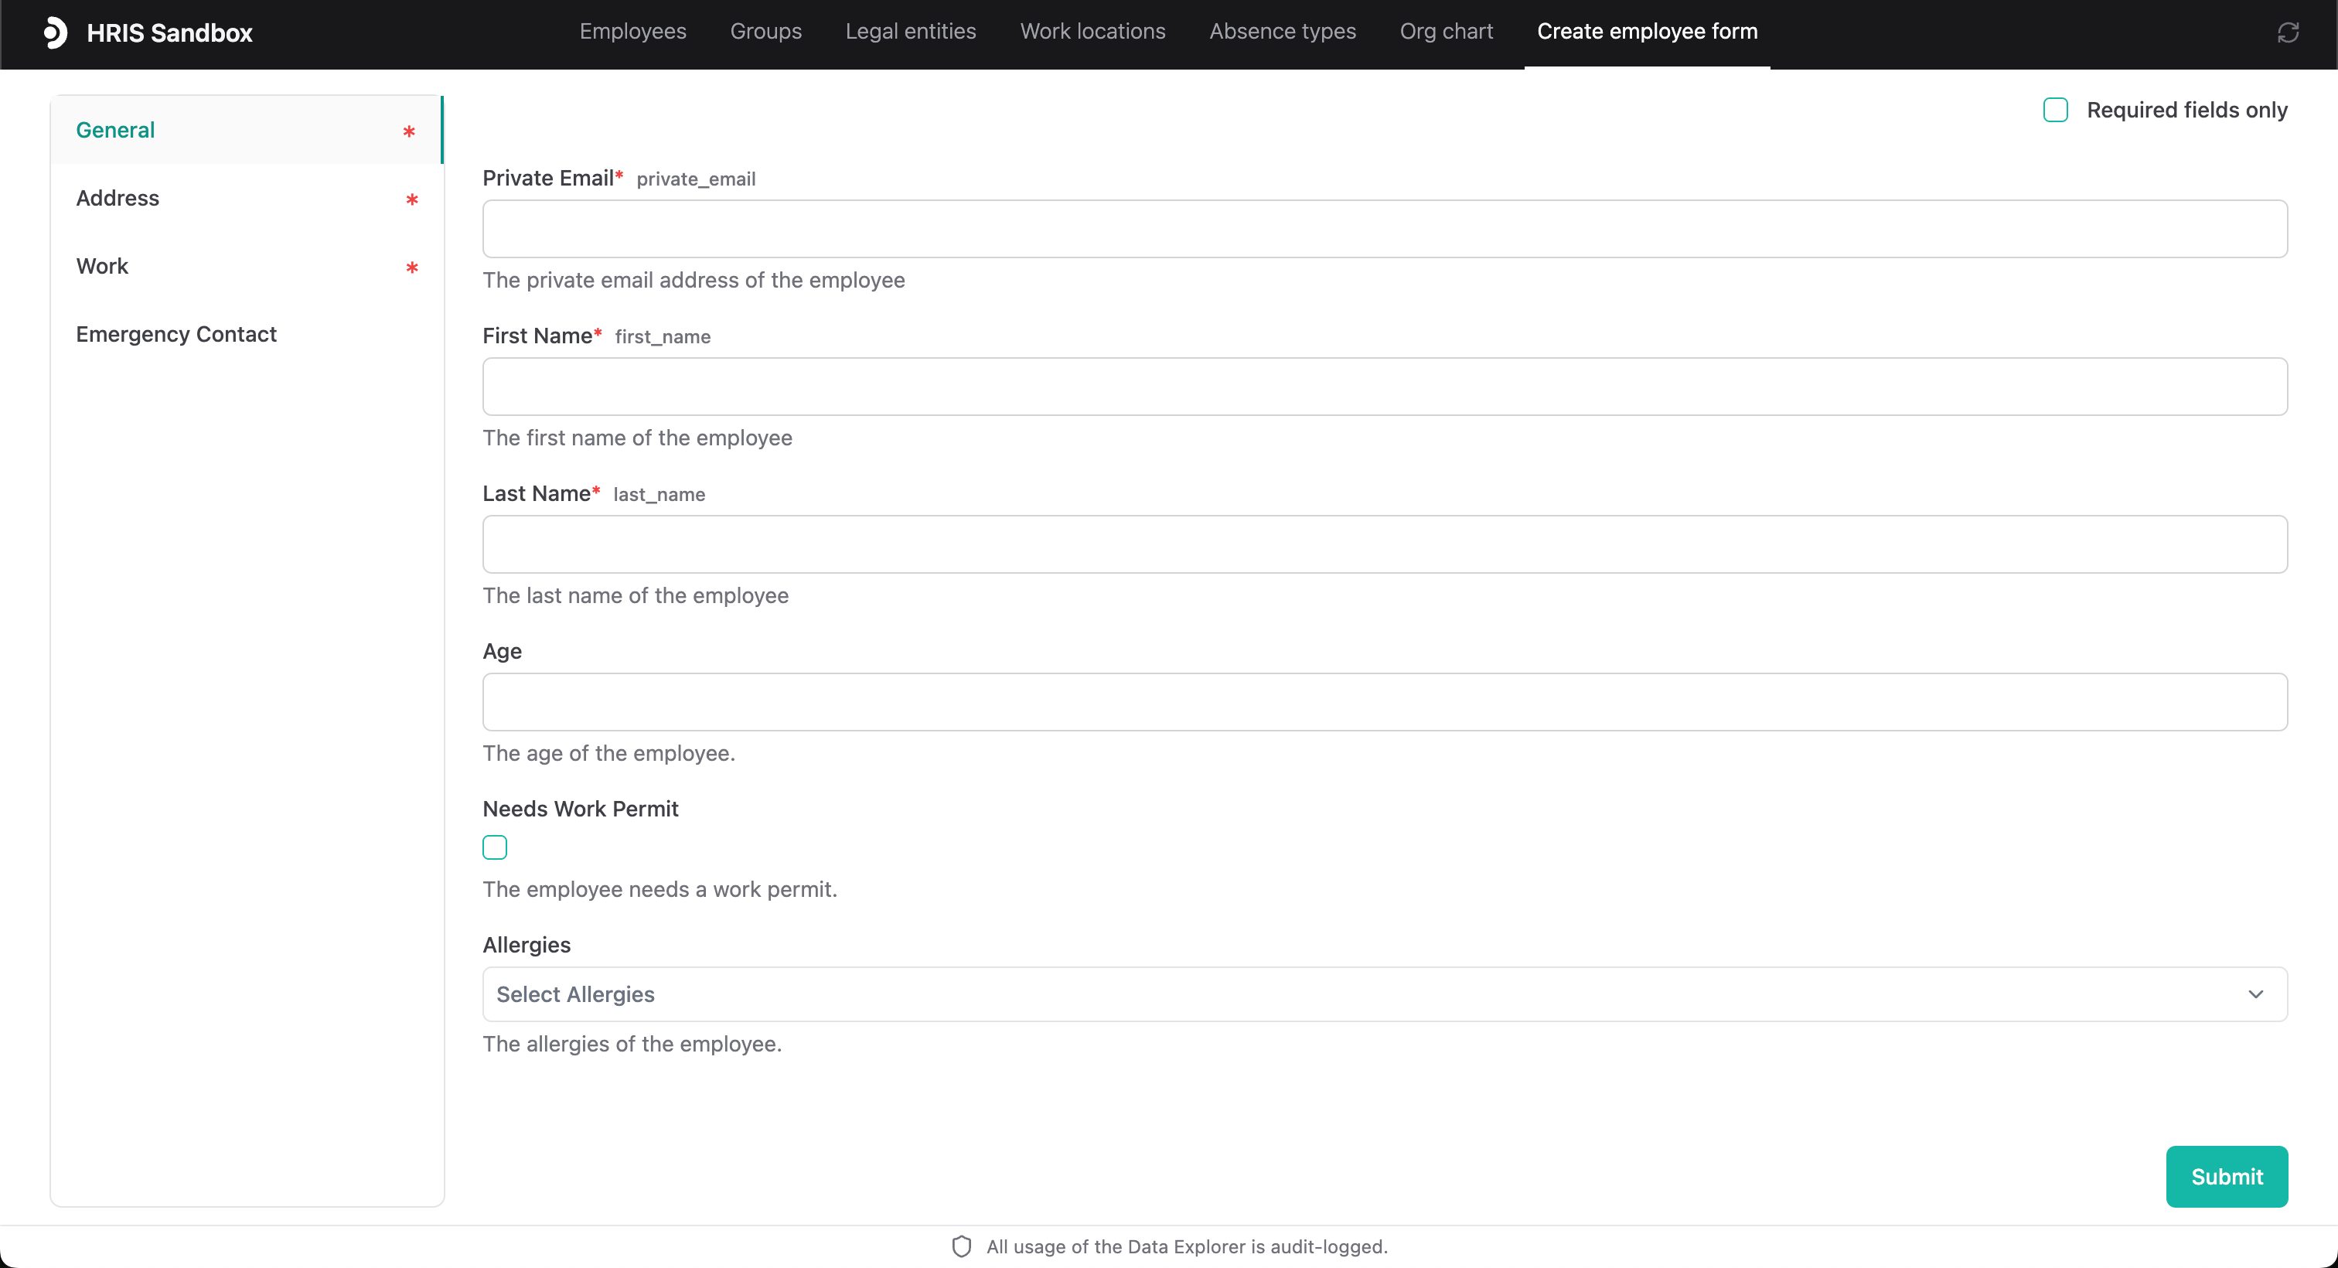This screenshot has width=2338, height=1268.
Task: Focus the Private Email input field
Action: click(x=1384, y=229)
